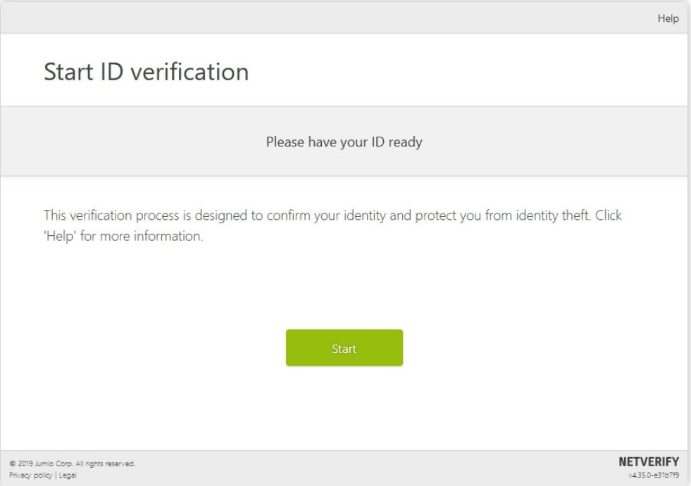Click the quoted 'Help' word in description
This screenshot has width=691, height=486.
[x=60, y=236]
